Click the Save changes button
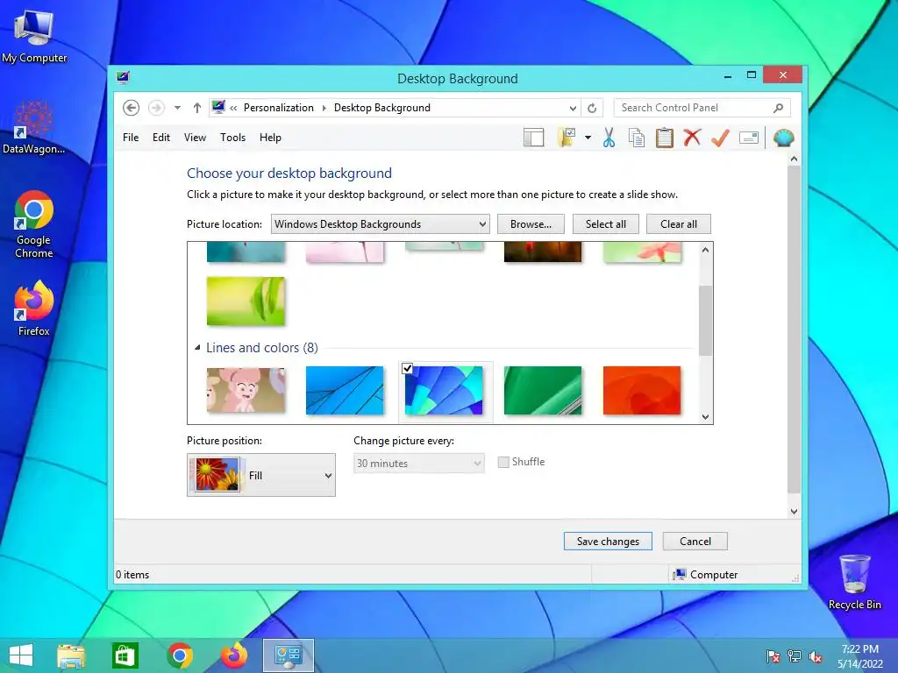The image size is (898, 673). click(608, 541)
